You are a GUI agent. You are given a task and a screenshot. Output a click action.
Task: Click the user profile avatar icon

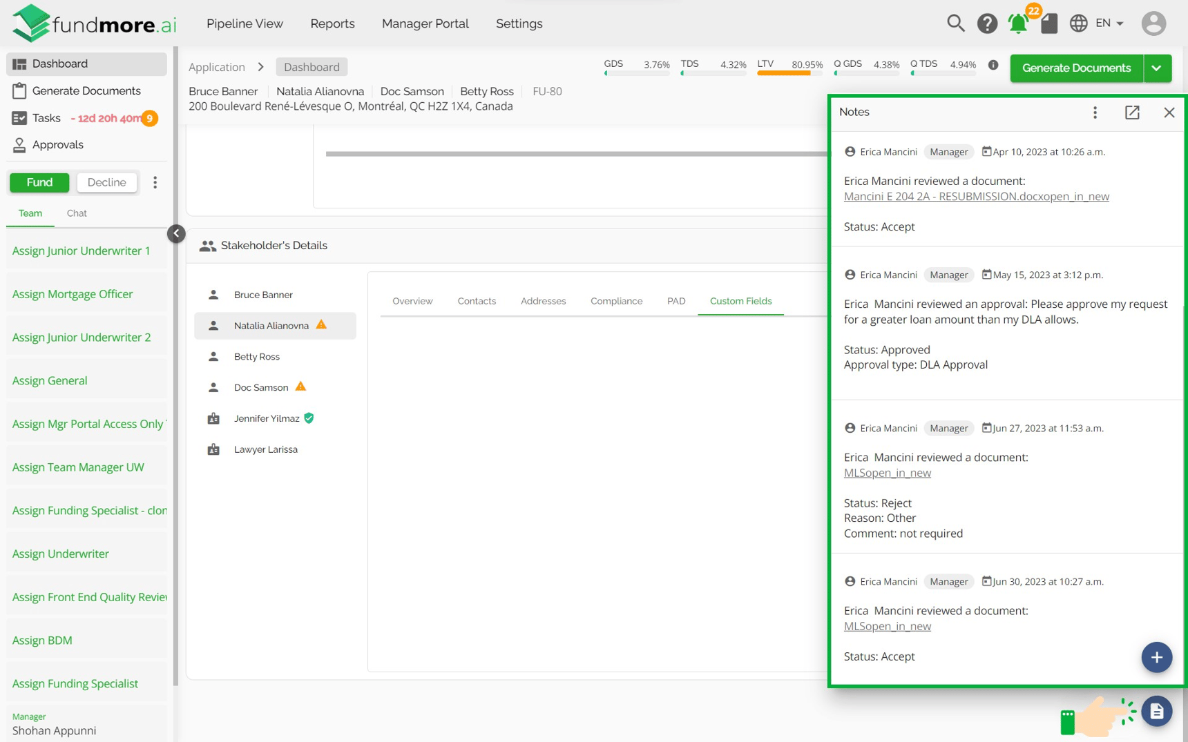point(1153,23)
